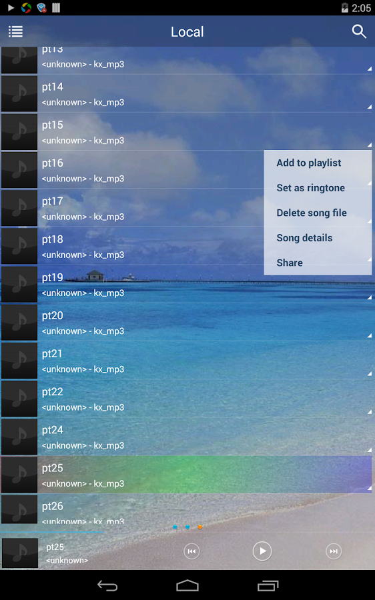The width and height of the screenshot is (375, 600).
Task: Play song titled pt18
Action: click(x=53, y=239)
